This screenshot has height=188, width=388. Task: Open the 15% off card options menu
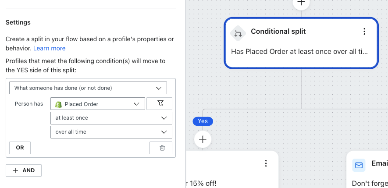266,163
